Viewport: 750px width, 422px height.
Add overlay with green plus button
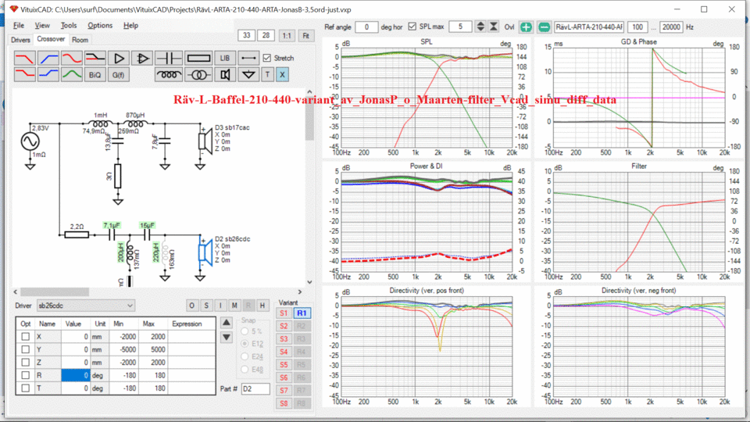tap(526, 27)
